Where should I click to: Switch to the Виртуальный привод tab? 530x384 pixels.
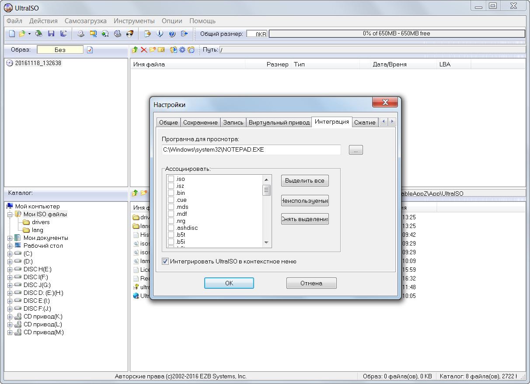[279, 122]
